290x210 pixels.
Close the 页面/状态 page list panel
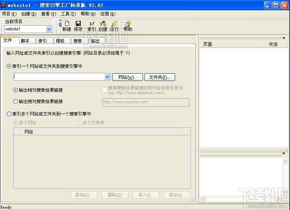284,38
